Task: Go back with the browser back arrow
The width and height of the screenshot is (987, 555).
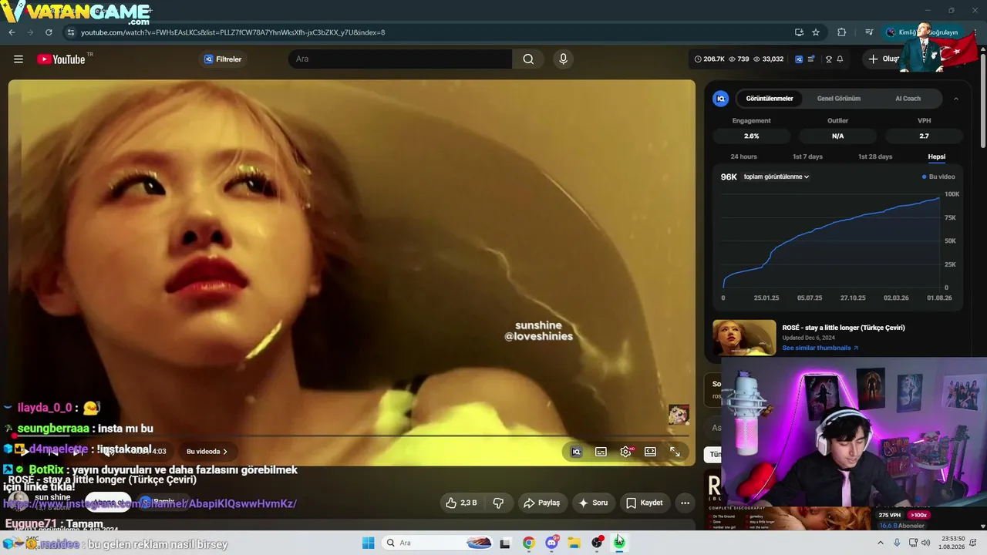Action: coord(12,32)
